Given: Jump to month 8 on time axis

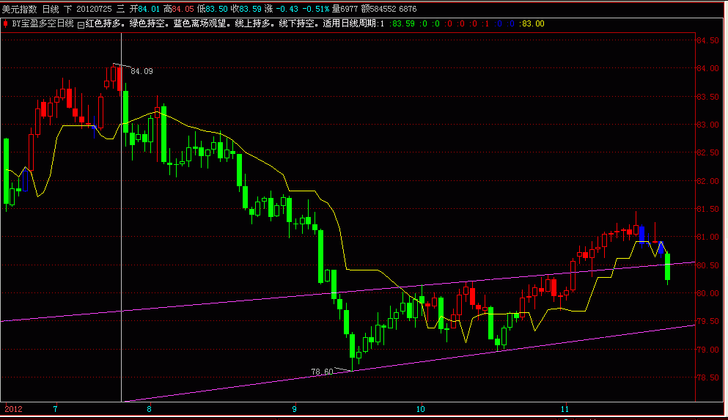Looking at the screenshot, I should click(149, 409).
